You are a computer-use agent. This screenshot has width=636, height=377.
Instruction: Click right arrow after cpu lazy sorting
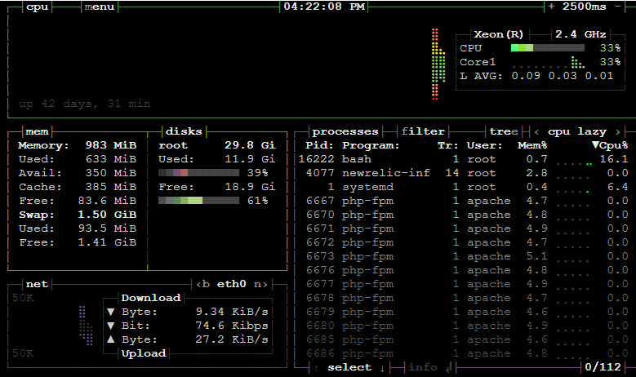[x=617, y=131]
